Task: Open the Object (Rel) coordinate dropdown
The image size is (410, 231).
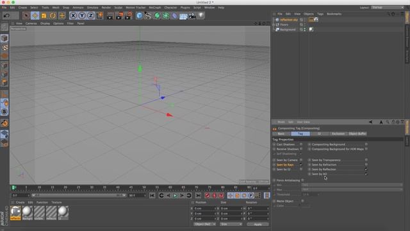Action: pos(204,225)
